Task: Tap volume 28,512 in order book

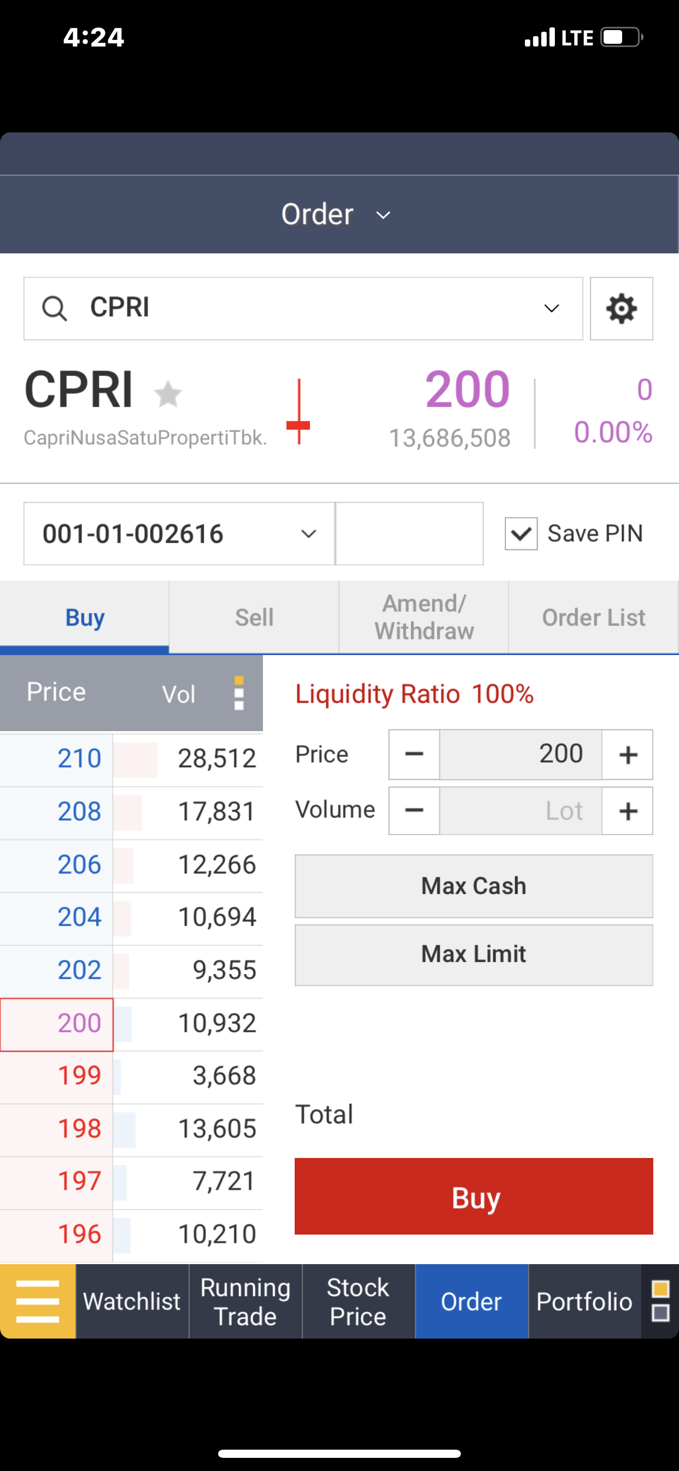Action: (217, 758)
